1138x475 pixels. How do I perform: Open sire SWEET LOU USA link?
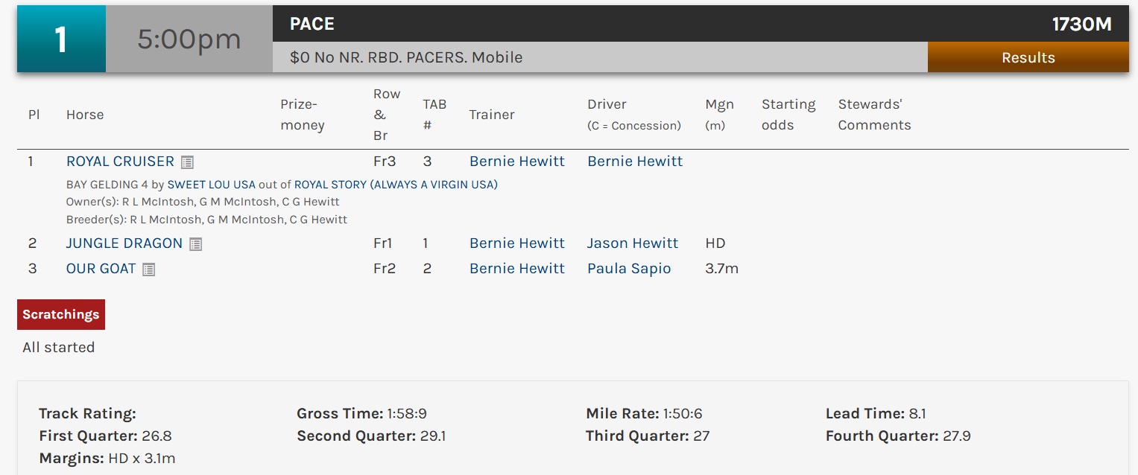[x=211, y=184]
